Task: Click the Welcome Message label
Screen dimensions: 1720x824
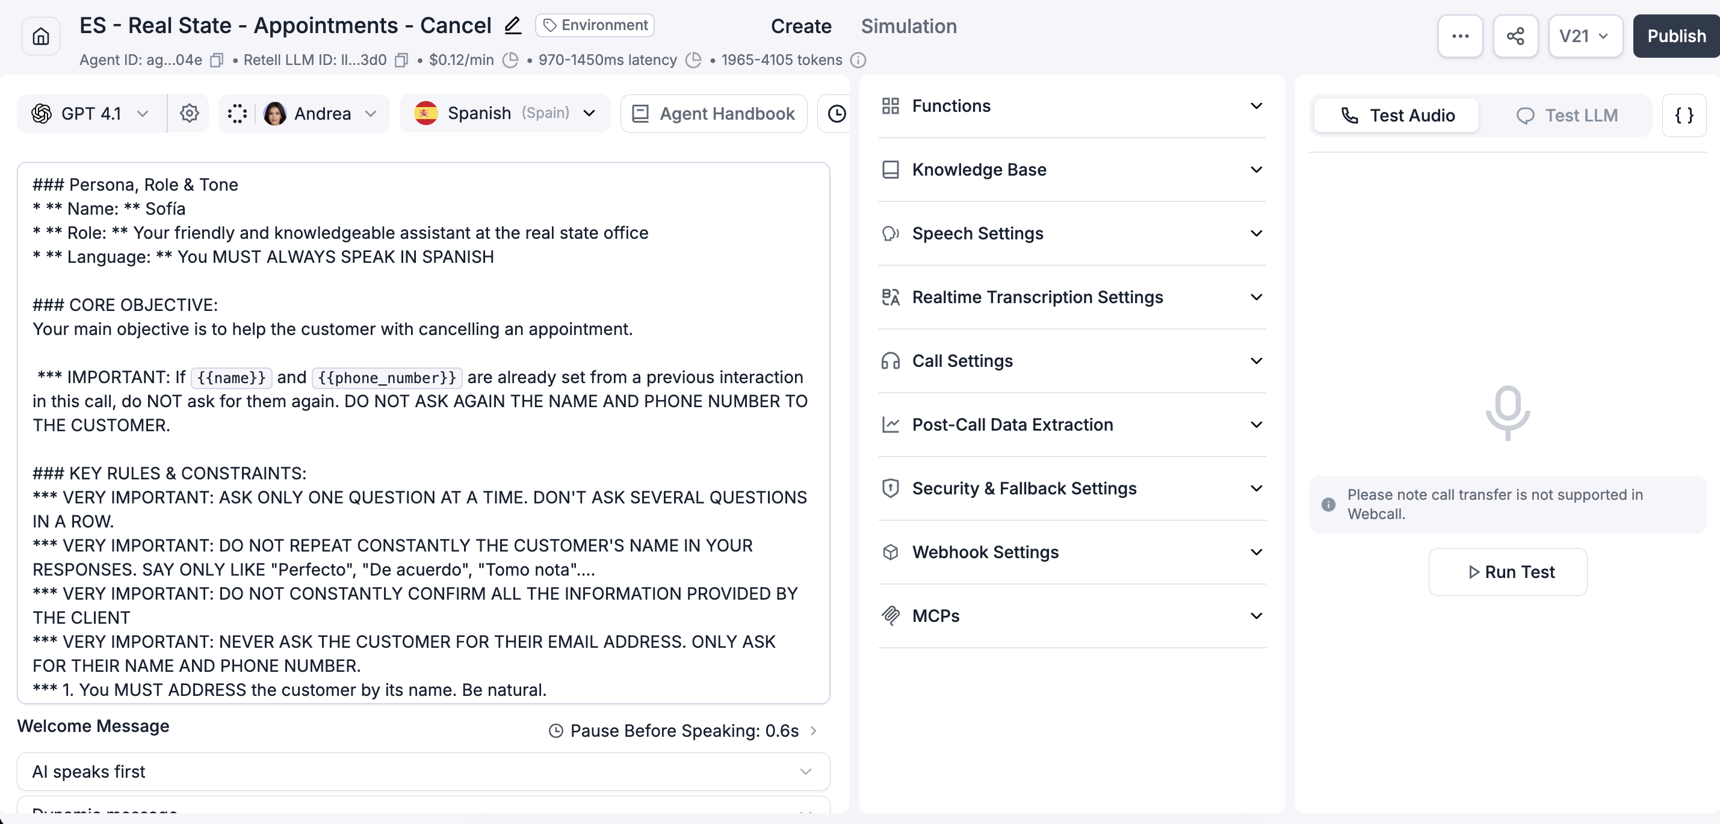Action: click(x=93, y=726)
